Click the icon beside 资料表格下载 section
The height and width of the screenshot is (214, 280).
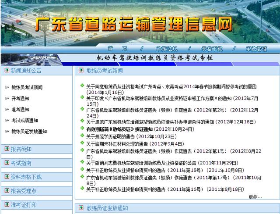pyautogui.click(x=7, y=177)
